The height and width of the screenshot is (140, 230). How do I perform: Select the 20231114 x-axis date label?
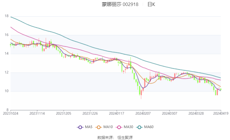37,113
